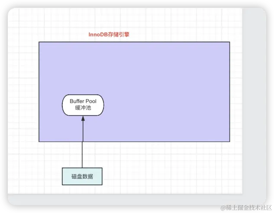The width and height of the screenshot is (274, 213).
Task: Click the InnoDB存储引擎 title text
Action: 109,35
